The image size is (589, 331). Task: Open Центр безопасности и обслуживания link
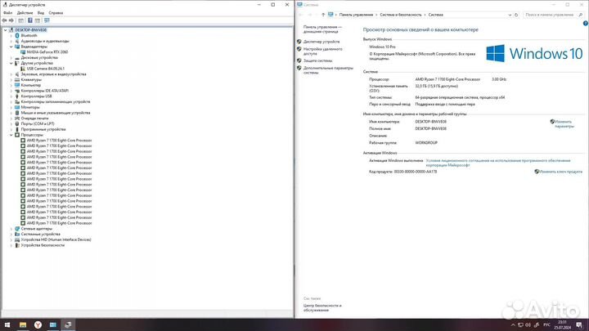(x=322, y=308)
